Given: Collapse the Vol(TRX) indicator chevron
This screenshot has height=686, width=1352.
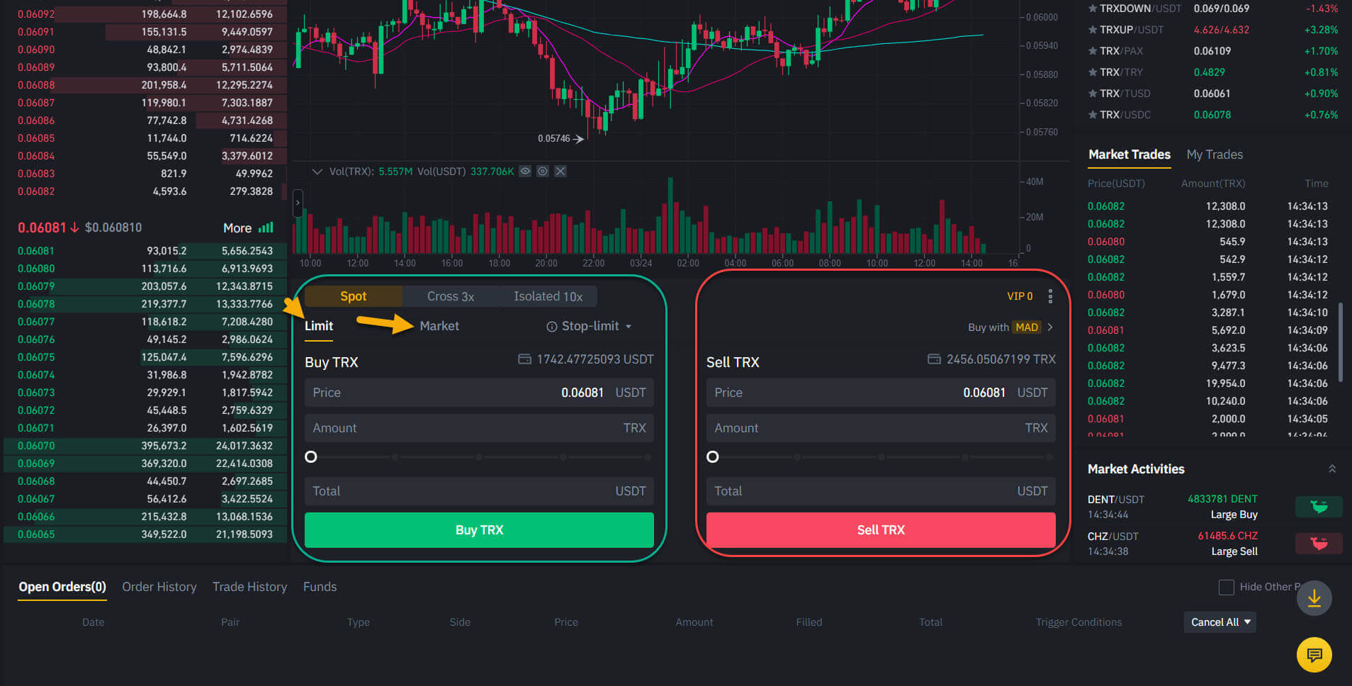Looking at the screenshot, I should pos(317,171).
